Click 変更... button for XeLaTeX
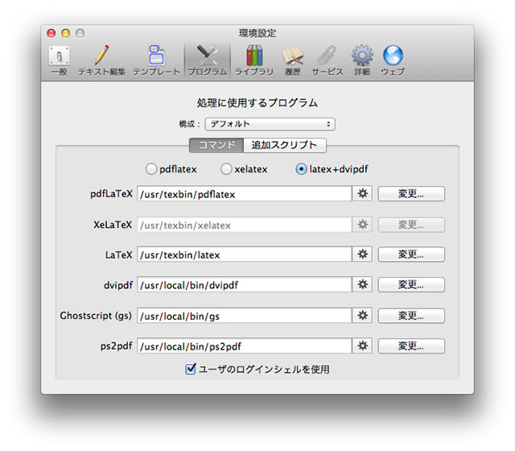This screenshot has width=515, height=451. point(411,225)
